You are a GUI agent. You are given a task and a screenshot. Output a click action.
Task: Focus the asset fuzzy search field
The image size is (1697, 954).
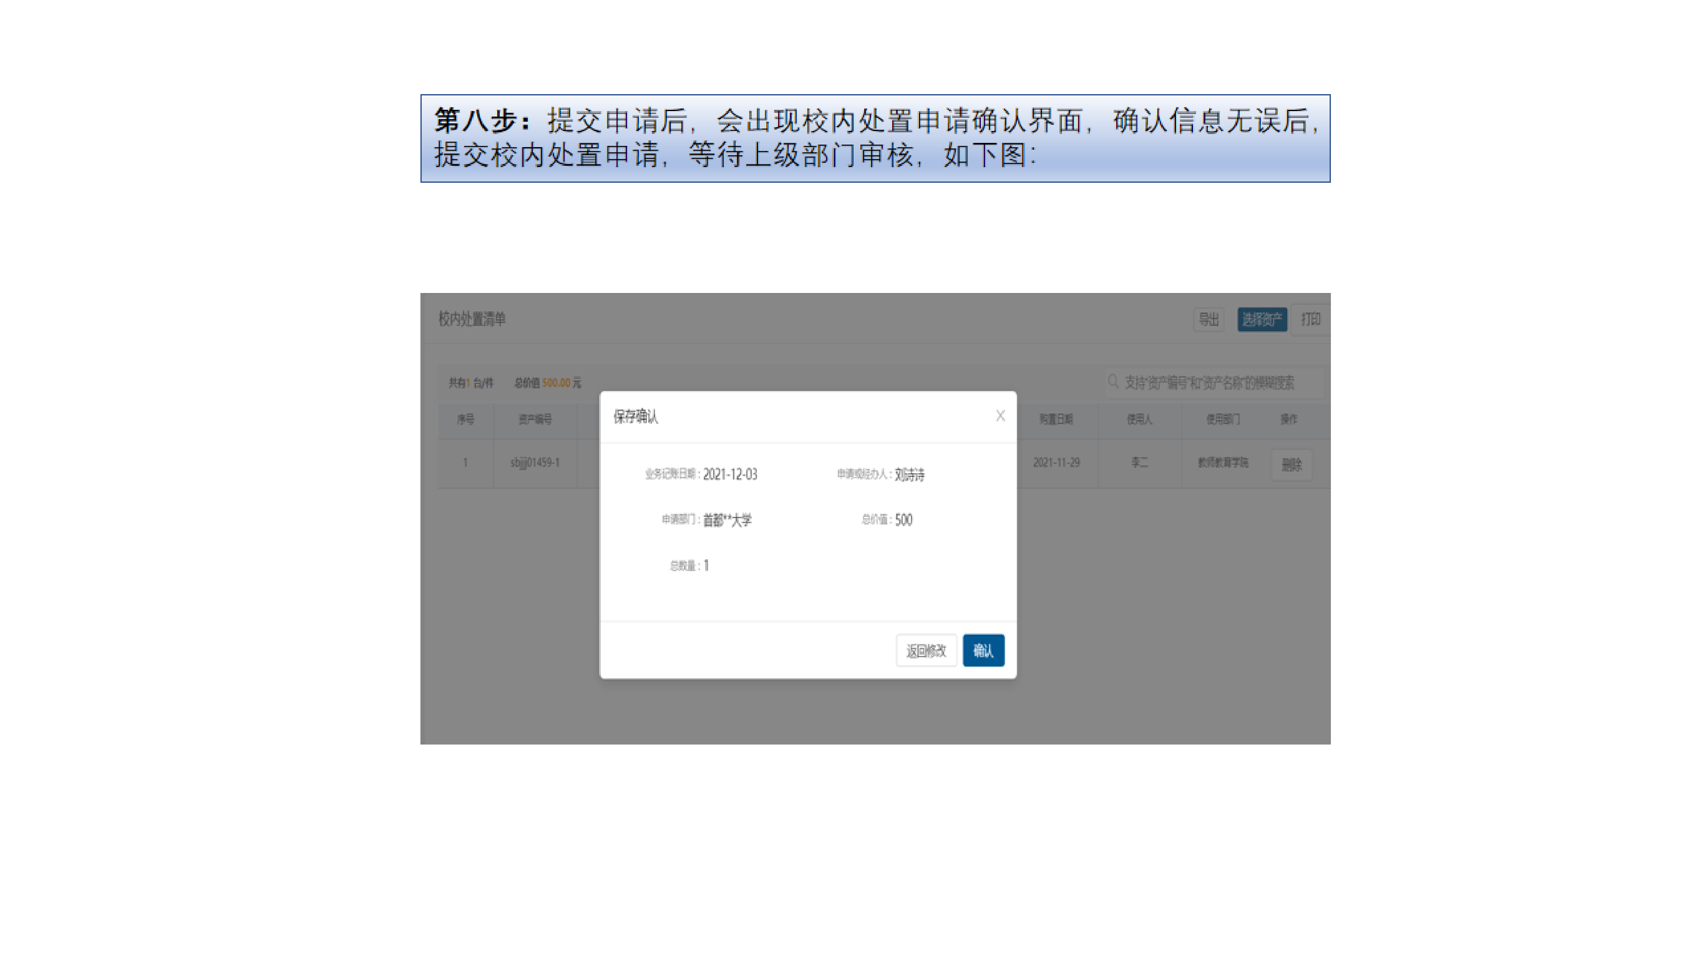click(1215, 382)
